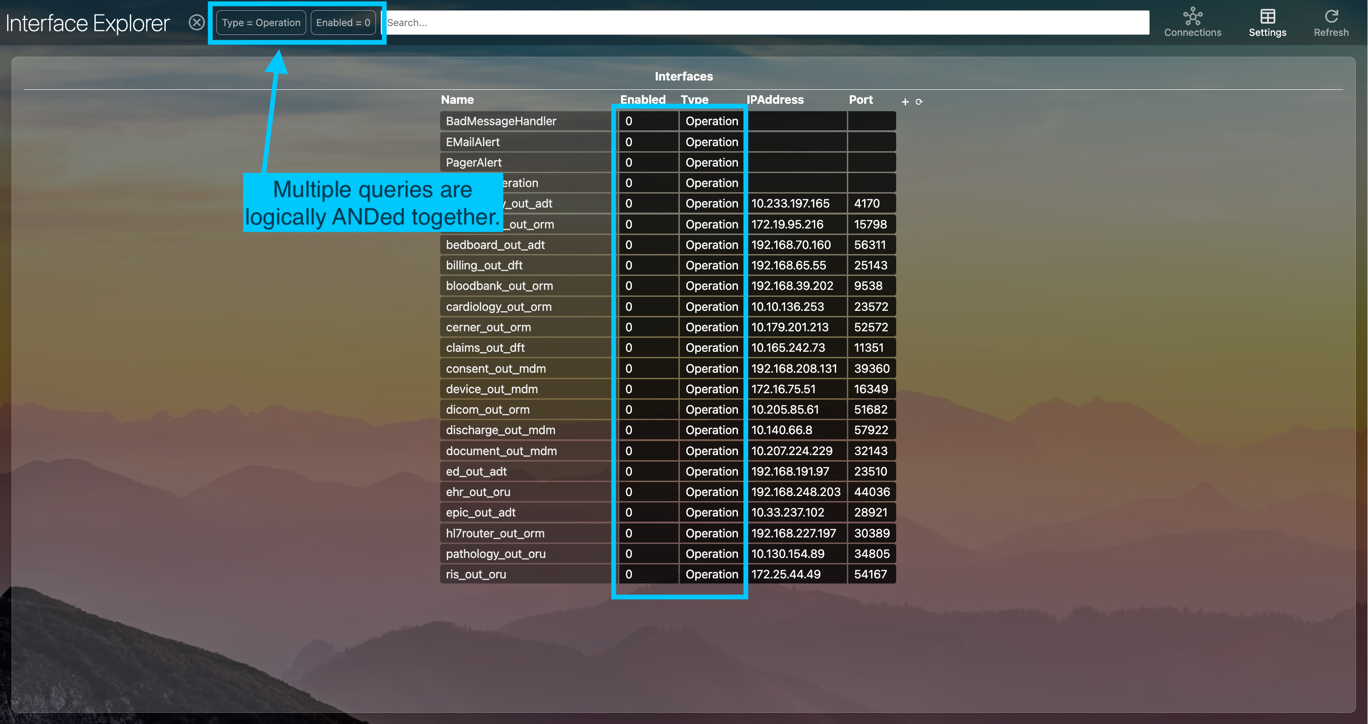
Task: Clear filters with the circled X icon
Action: [196, 22]
